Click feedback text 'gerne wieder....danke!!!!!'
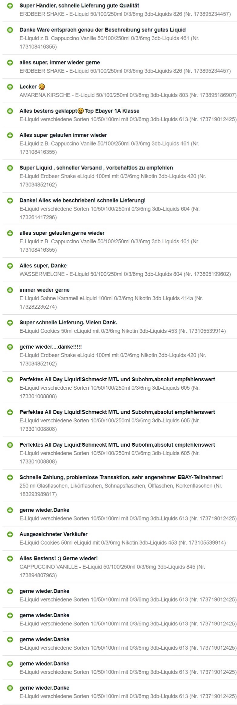This screenshot has width=237, height=705. pos(51,347)
